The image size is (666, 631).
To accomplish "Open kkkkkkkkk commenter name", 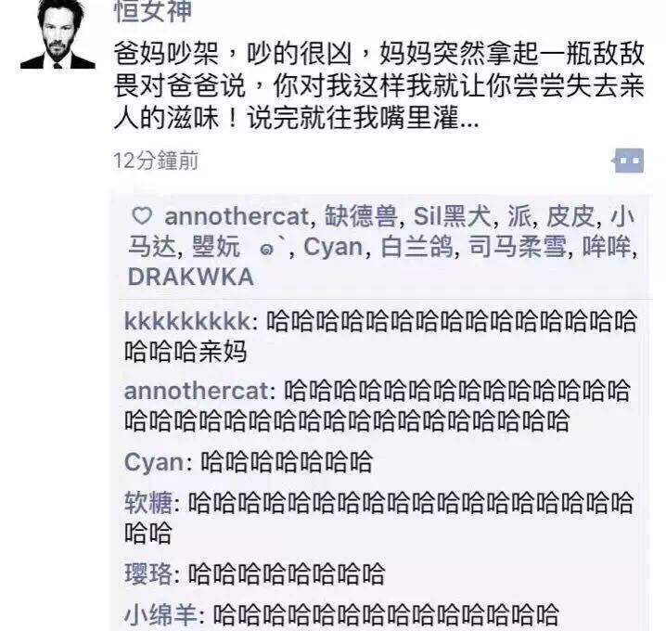I will click(187, 321).
